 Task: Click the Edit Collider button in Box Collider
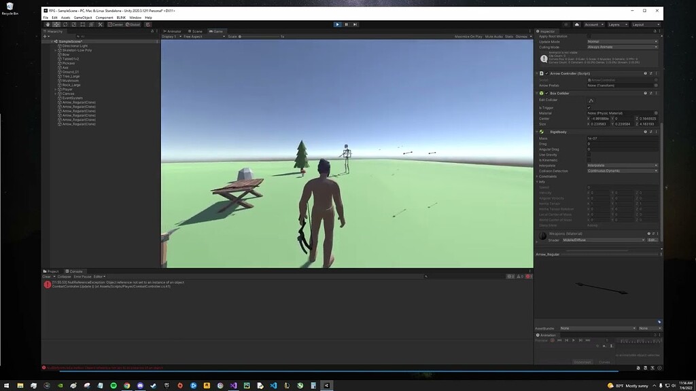[x=591, y=100]
